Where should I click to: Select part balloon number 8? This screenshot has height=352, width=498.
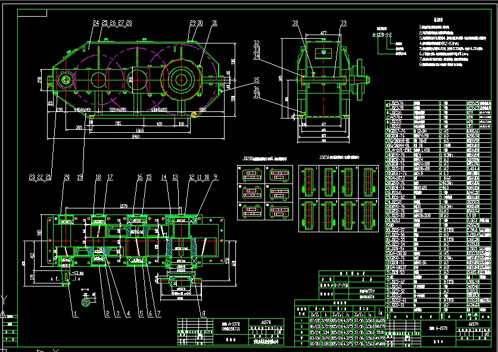[203, 313]
